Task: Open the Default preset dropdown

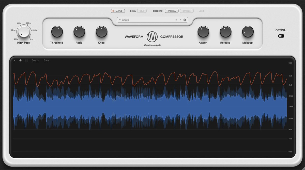Action: point(125,20)
